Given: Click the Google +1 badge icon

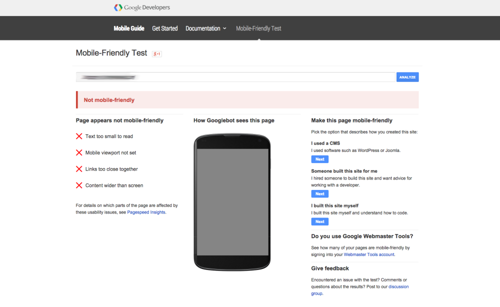Looking at the screenshot, I should pos(157,54).
